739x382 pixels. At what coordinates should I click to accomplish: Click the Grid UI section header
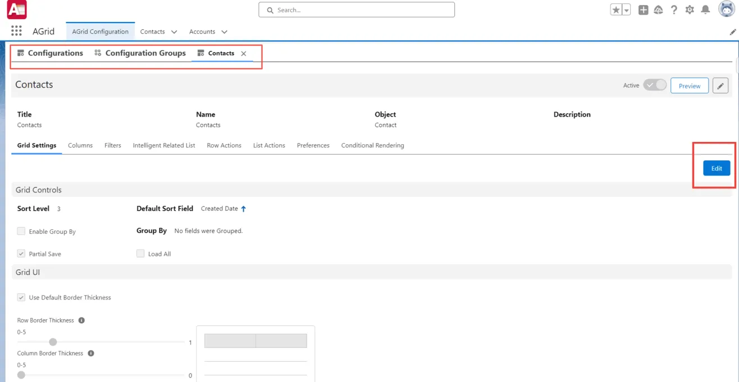click(371, 272)
